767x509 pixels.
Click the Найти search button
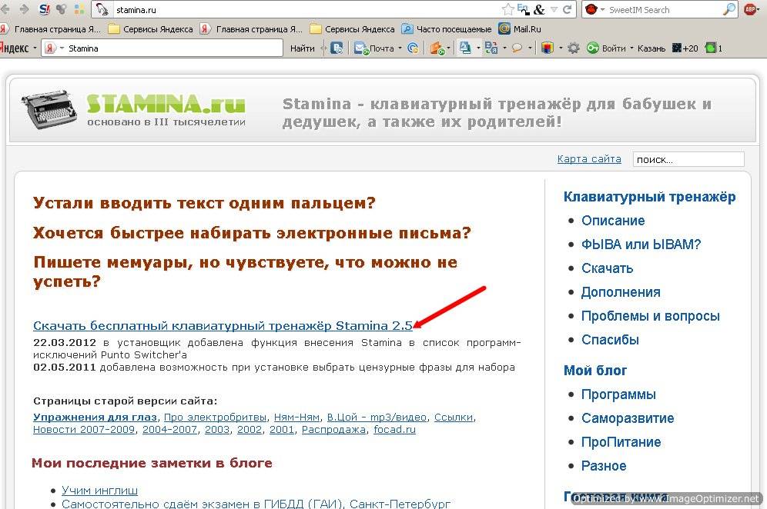(303, 48)
